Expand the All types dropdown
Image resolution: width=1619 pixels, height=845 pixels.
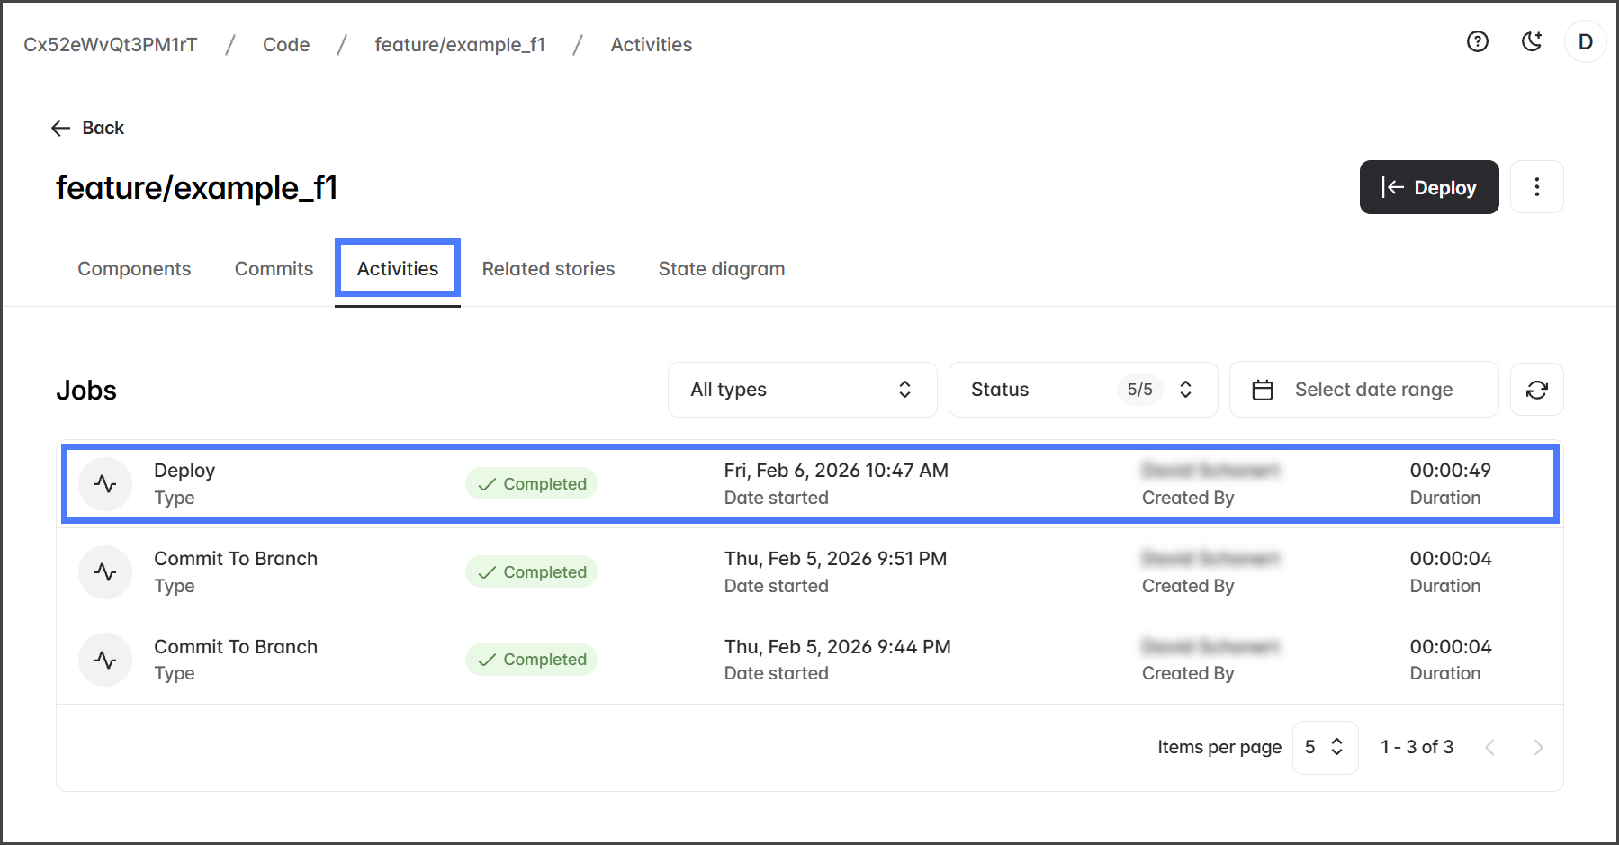click(x=802, y=390)
